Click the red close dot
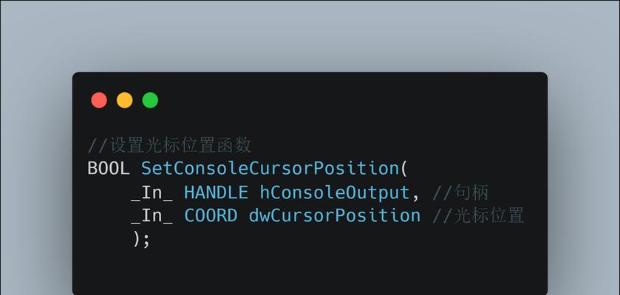Image resolution: width=620 pixels, height=295 pixels. point(99,100)
